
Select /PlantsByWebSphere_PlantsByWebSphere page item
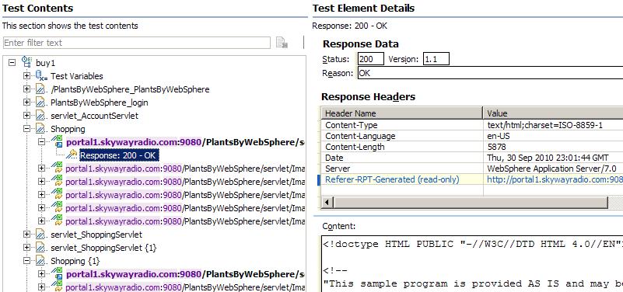click(x=130, y=89)
